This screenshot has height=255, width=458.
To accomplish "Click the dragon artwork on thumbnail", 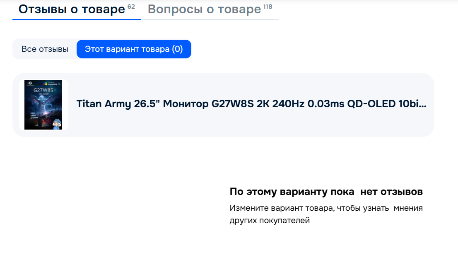I will click(43, 103).
